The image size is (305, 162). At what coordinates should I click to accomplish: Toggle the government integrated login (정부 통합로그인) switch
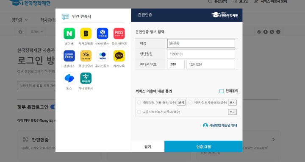[x=53, y=107]
